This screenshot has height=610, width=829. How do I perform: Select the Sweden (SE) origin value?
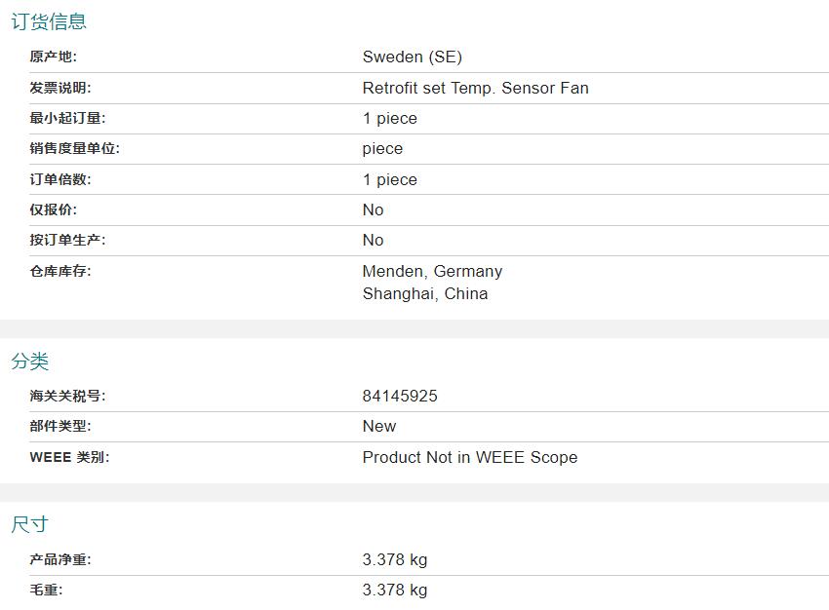pyautogui.click(x=413, y=57)
